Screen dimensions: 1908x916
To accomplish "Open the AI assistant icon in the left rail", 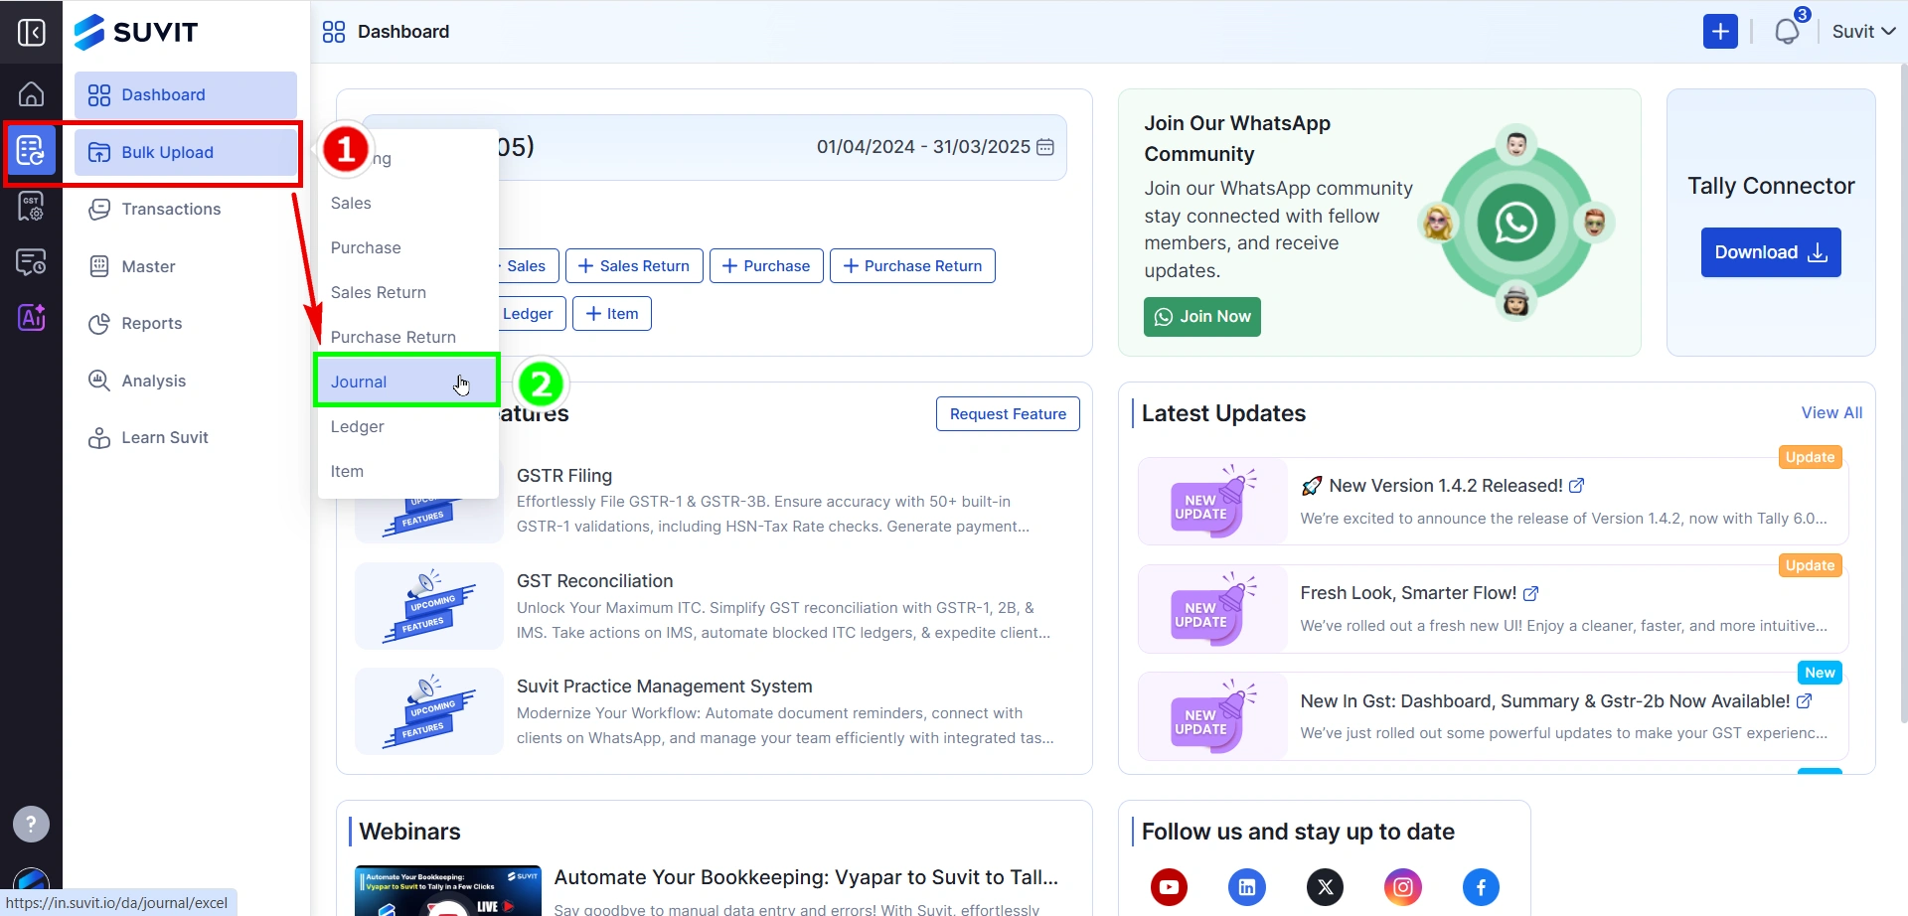I will (31, 318).
